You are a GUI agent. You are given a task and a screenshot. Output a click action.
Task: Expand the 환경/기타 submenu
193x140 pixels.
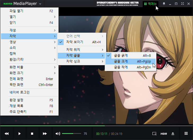[x=29, y=60]
